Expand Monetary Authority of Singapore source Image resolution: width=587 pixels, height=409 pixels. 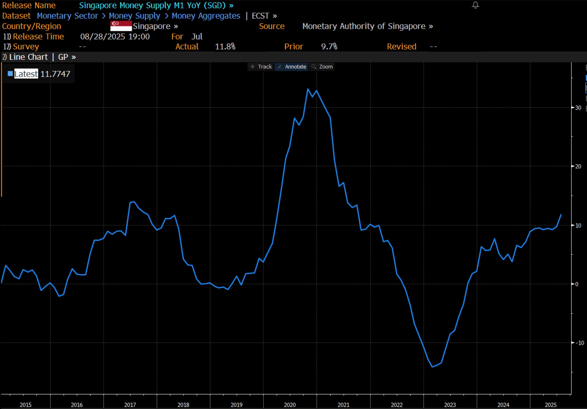(367, 26)
